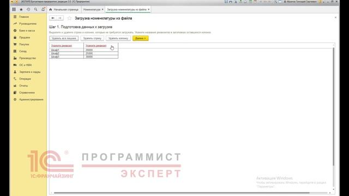Go back with the left arrow button

coord(53,18)
